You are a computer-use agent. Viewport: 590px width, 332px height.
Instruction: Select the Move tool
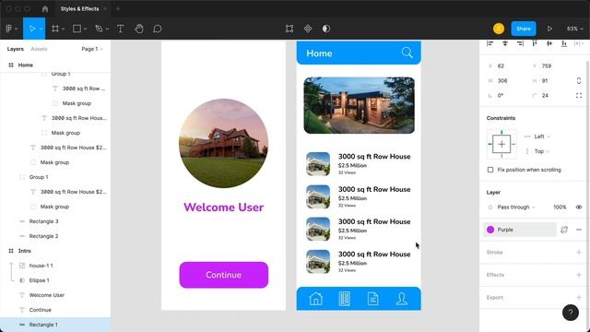coord(32,29)
